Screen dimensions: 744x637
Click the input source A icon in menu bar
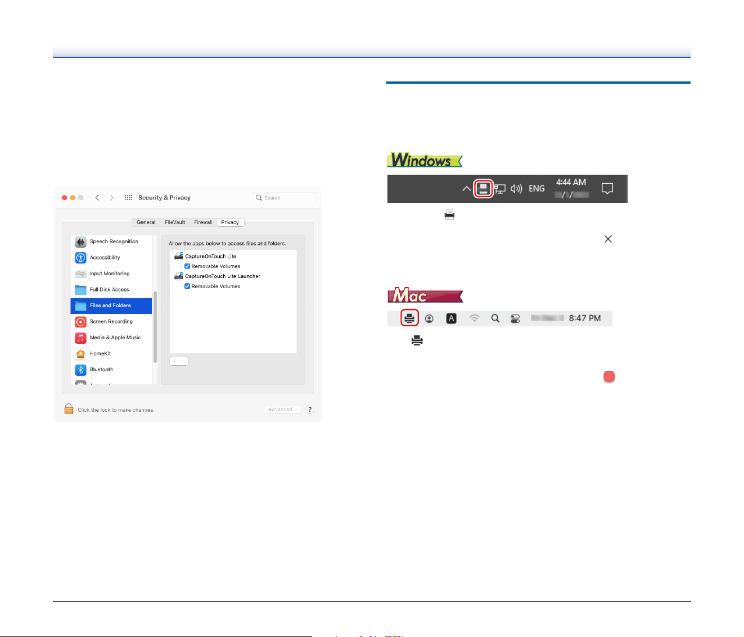[x=451, y=319]
